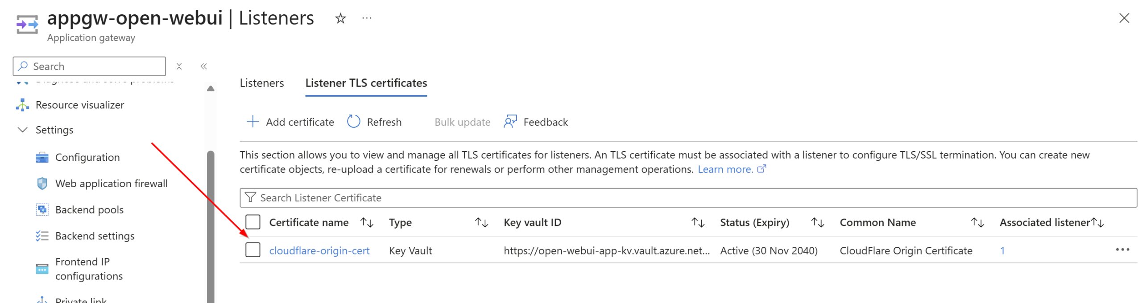Star appgw-open-webui as a favorite

[x=339, y=19]
